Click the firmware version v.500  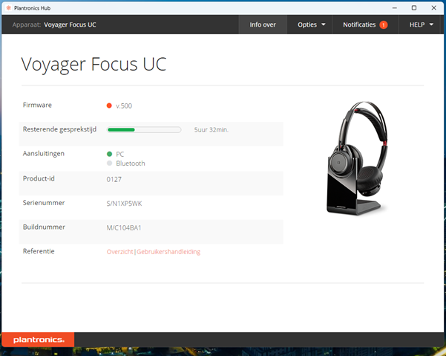click(x=124, y=106)
